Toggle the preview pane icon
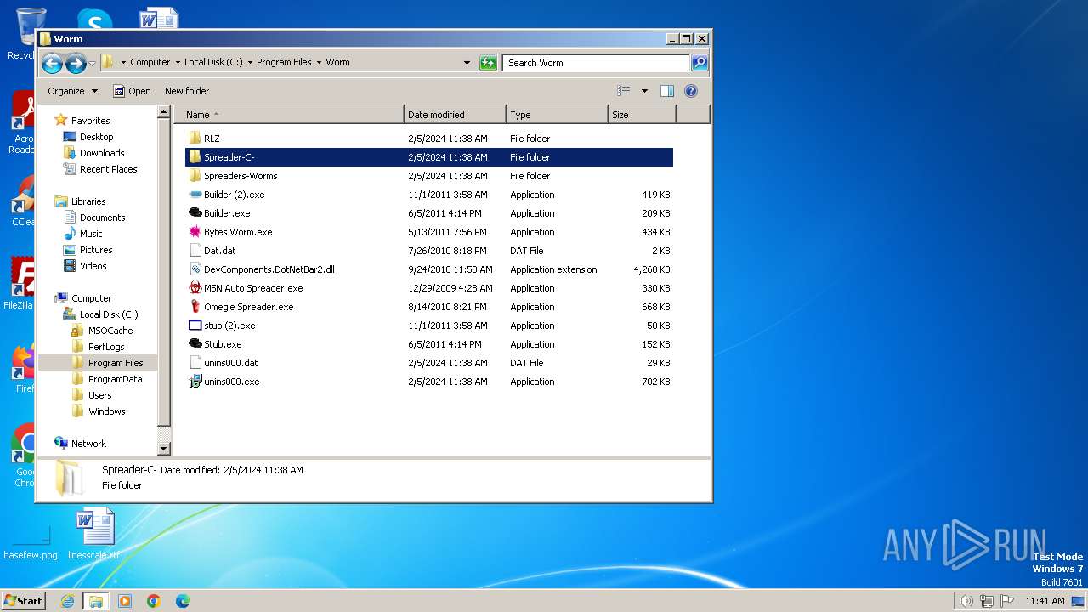 [x=667, y=91]
